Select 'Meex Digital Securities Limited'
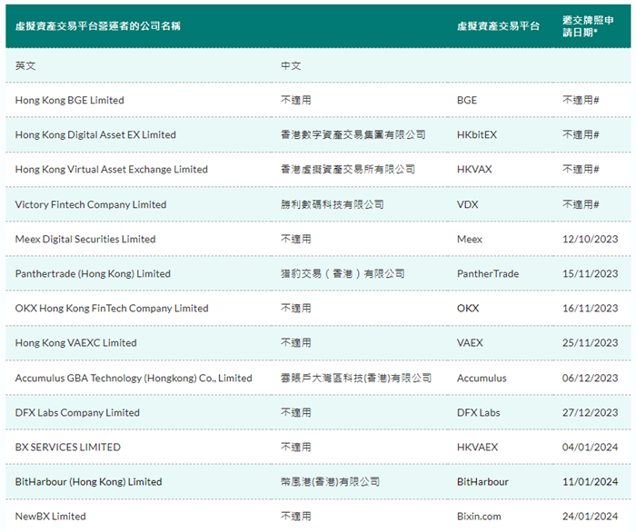 (85, 239)
